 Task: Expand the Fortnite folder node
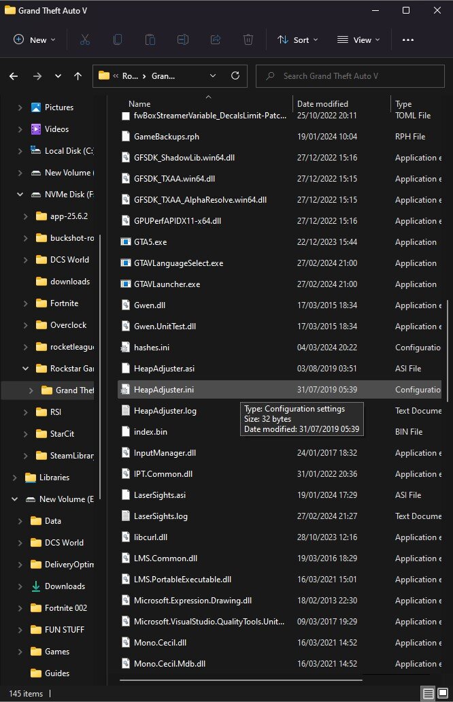[x=26, y=303]
